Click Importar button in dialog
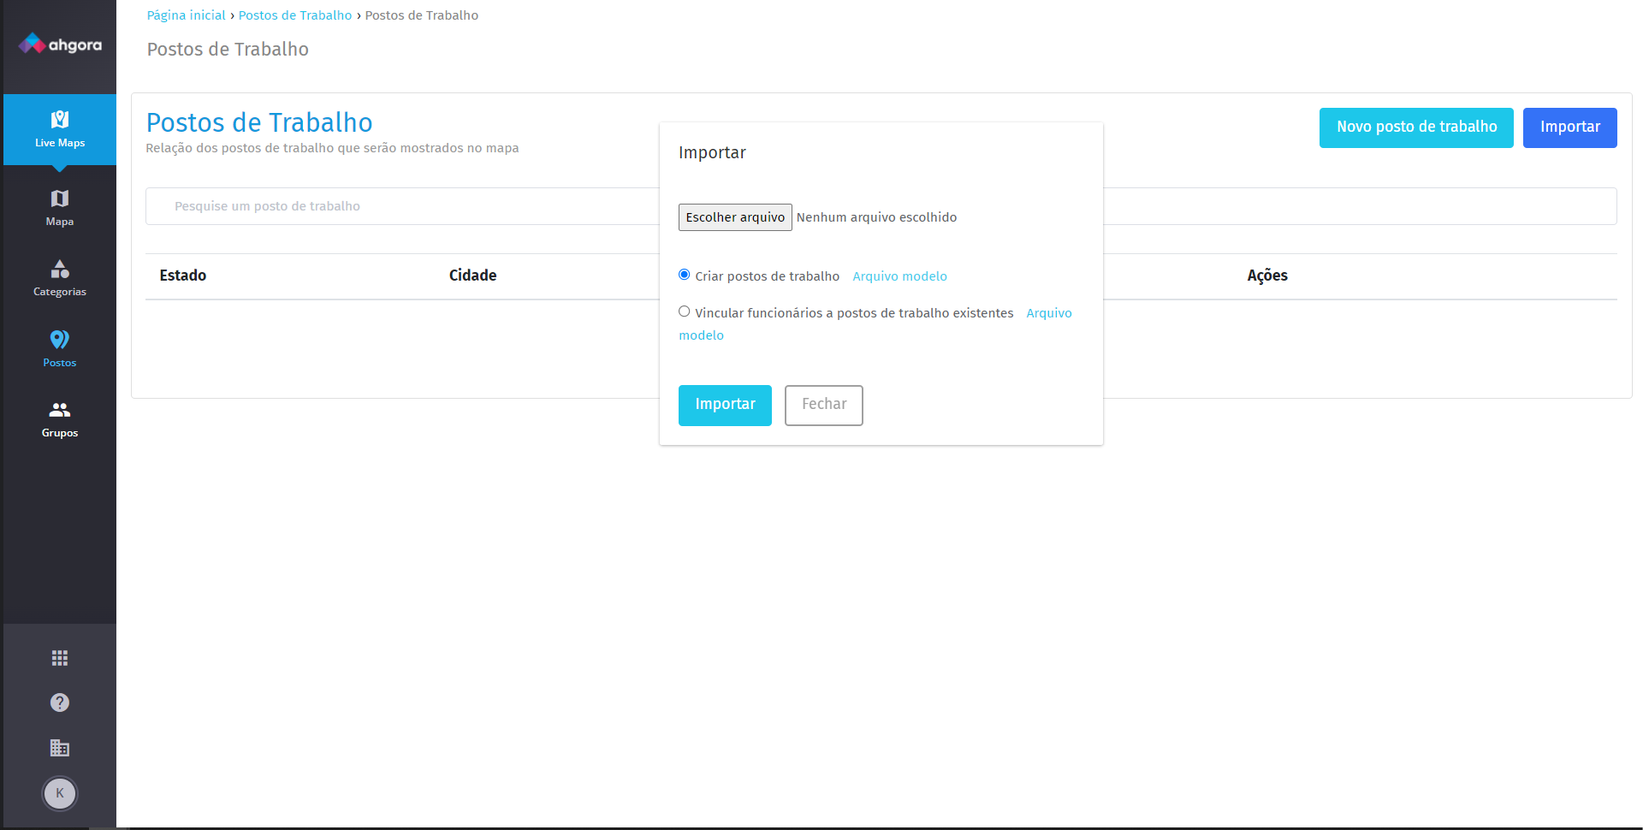 (x=725, y=405)
